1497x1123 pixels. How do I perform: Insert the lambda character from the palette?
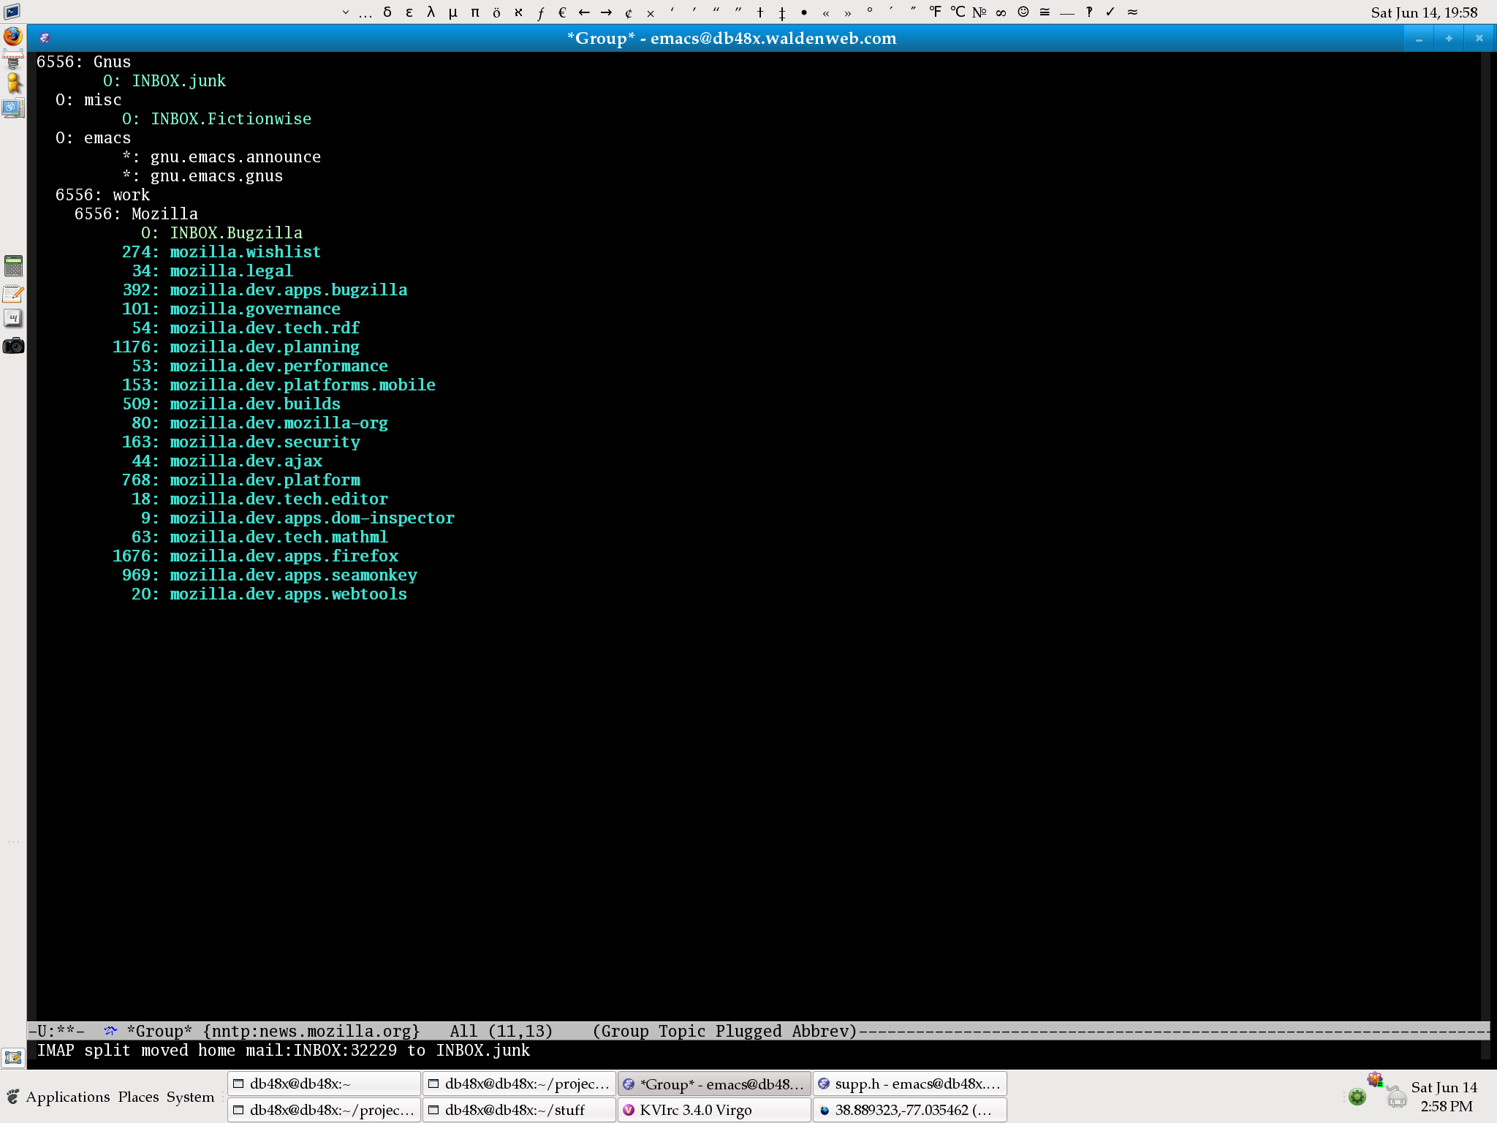[431, 12]
